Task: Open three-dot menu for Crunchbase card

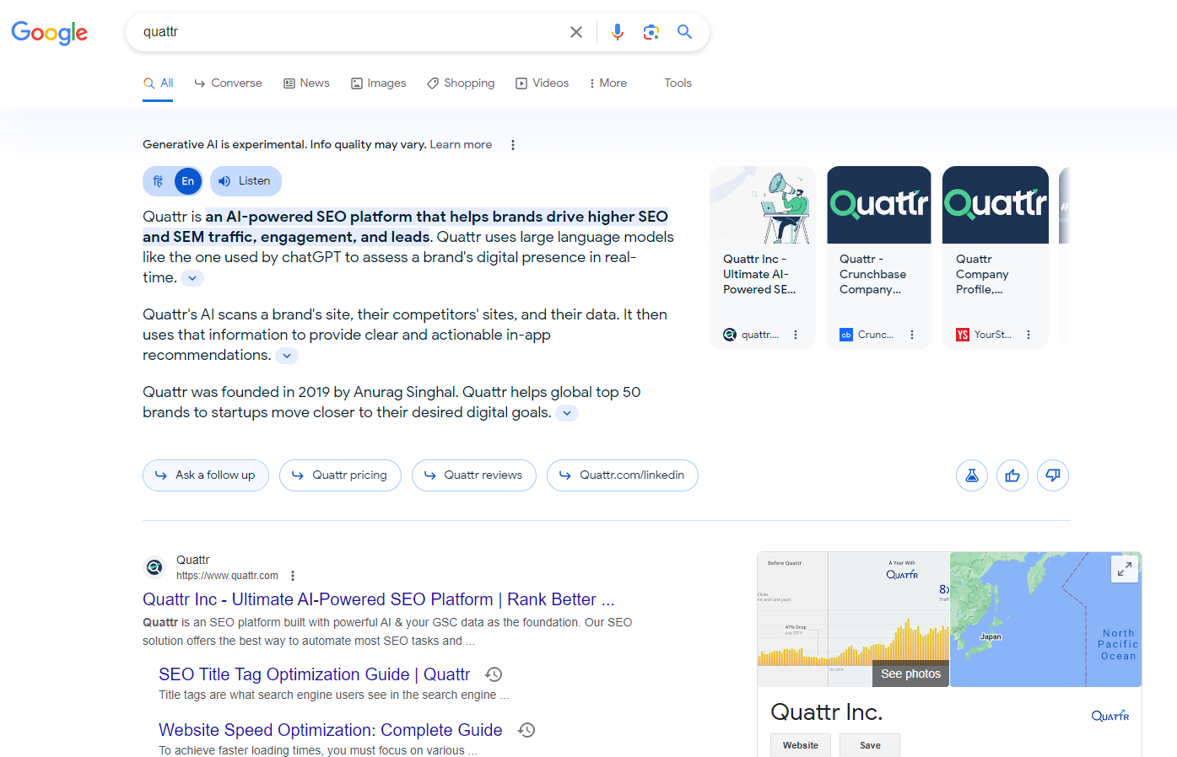Action: coord(912,335)
